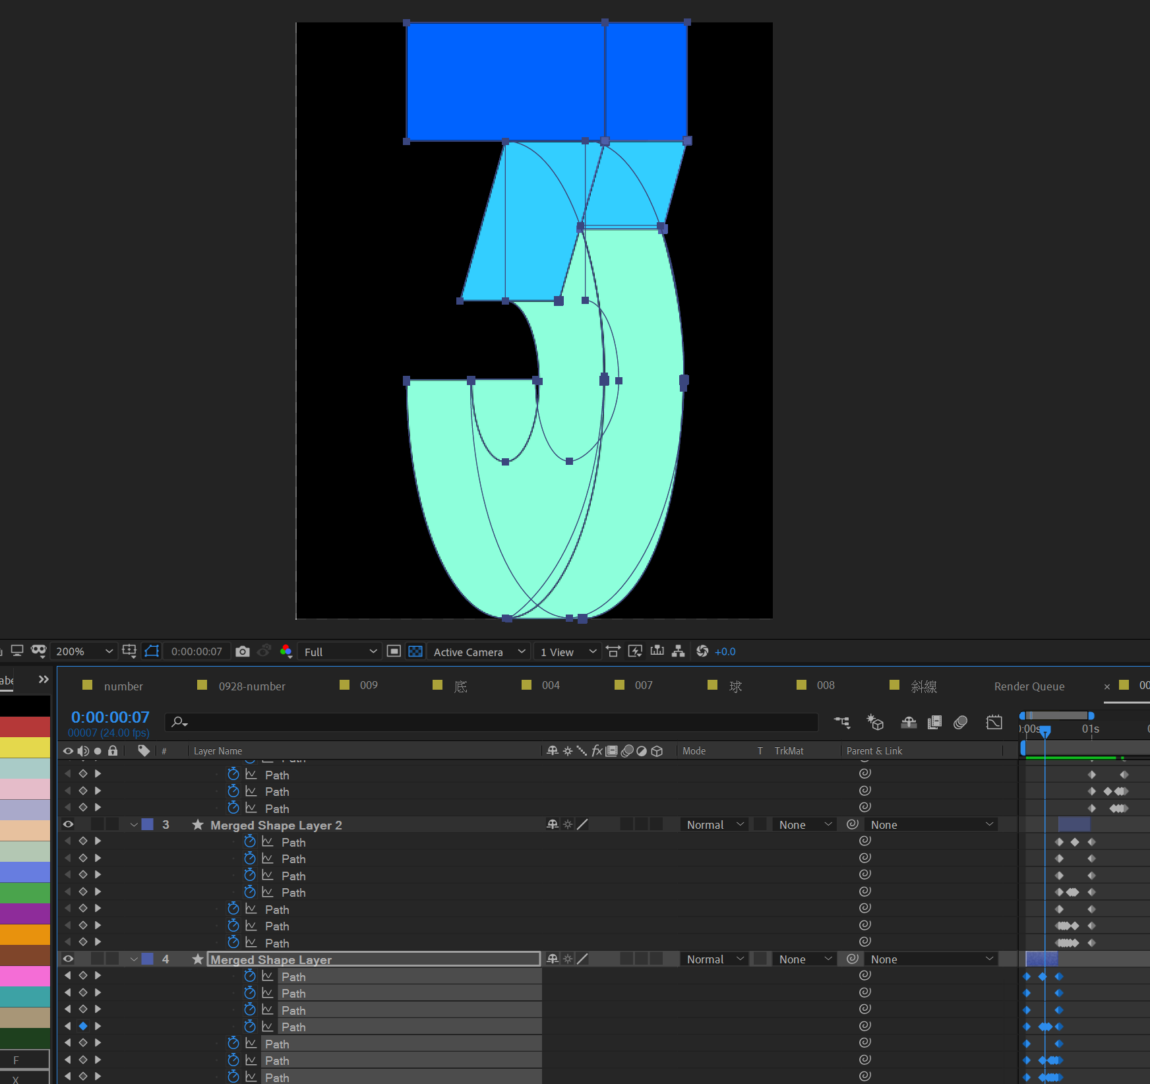Collapse the Merged Shape Layer 2 properties
This screenshot has width=1150, height=1084.
[x=134, y=825]
